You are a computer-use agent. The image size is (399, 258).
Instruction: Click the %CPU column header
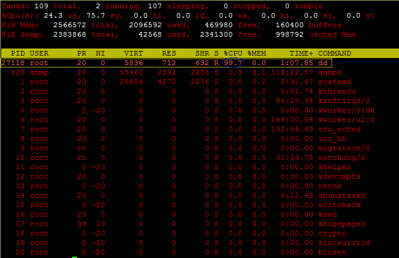(x=235, y=53)
